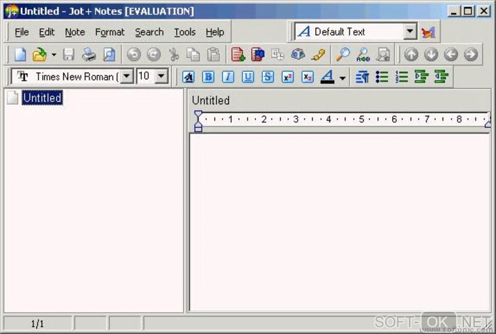Open the Default Text style dropdown
The height and width of the screenshot is (334, 496).
[x=410, y=32]
